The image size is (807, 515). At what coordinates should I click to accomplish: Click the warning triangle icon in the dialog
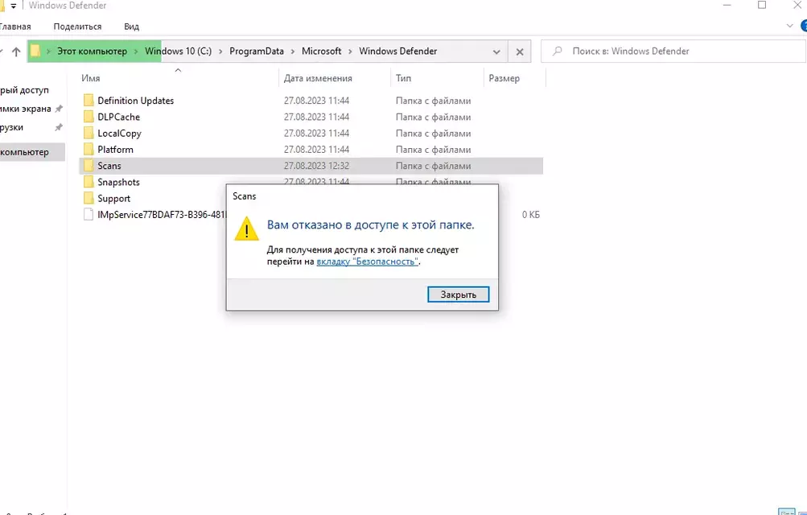[246, 229]
